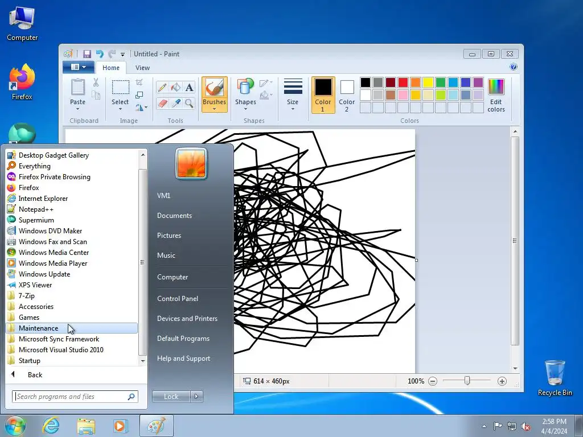Open Windows Media Center from Start menu

point(71,252)
